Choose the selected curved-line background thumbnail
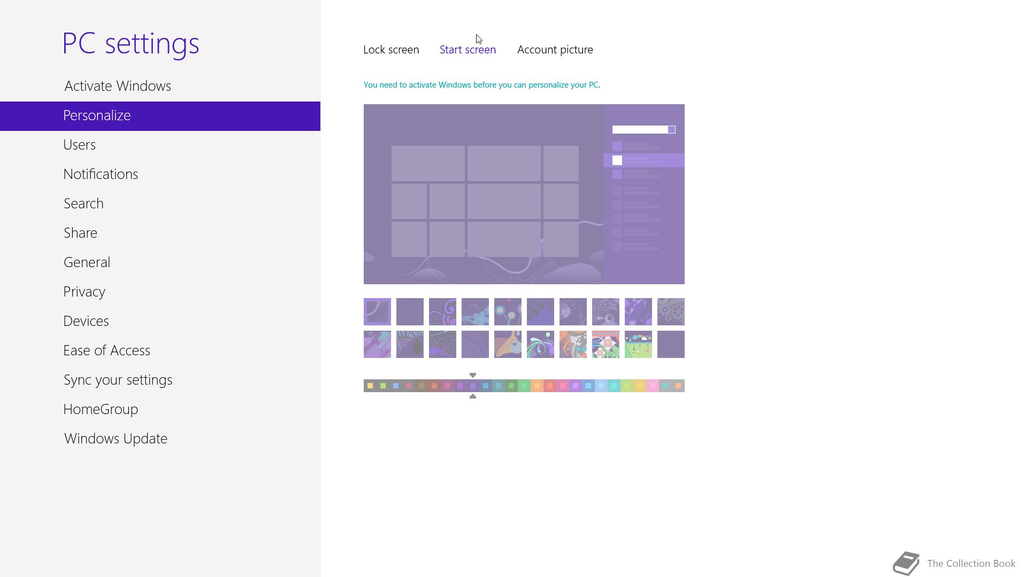1027x577 pixels. [x=377, y=311]
